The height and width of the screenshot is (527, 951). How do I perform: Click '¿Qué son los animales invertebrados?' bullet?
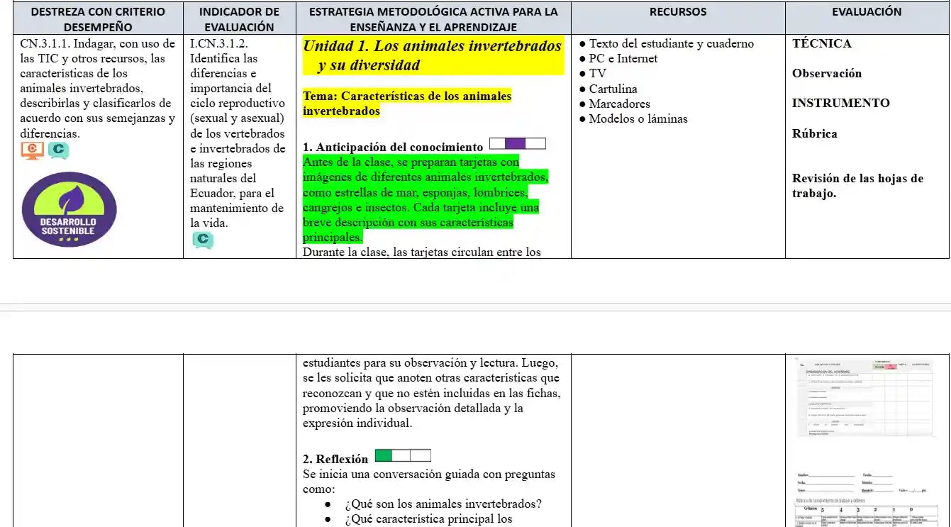(443, 504)
